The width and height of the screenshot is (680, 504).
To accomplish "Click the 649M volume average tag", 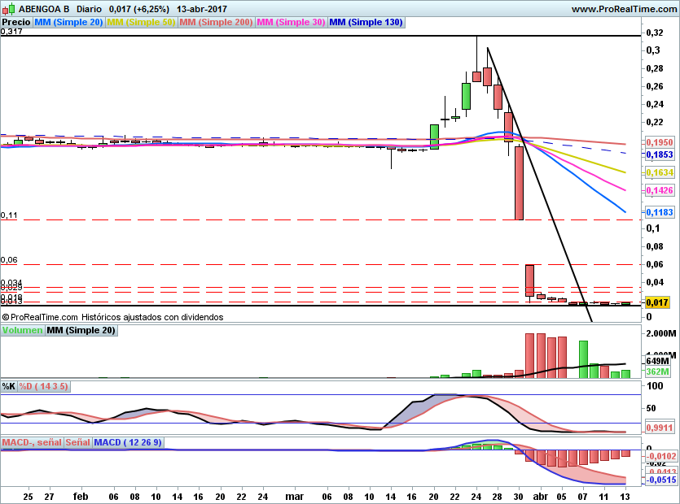I will pyautogui.click(x=657, y=361).
